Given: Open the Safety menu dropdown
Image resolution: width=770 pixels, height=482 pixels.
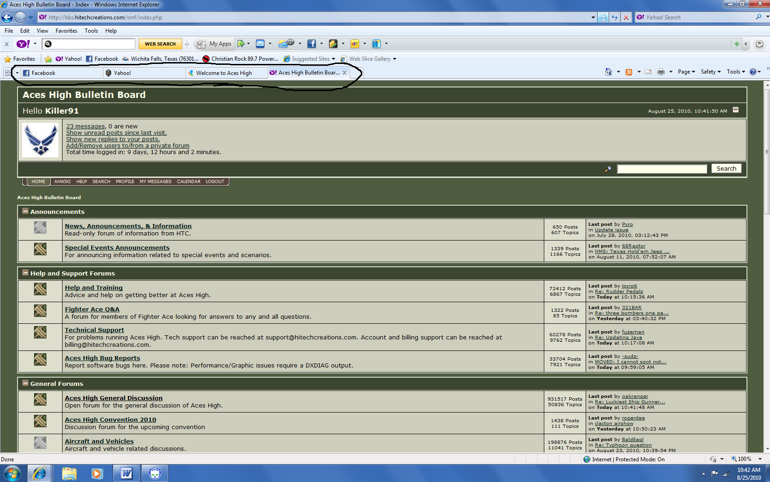Looking at the screenshot, I should click(711, 72).
